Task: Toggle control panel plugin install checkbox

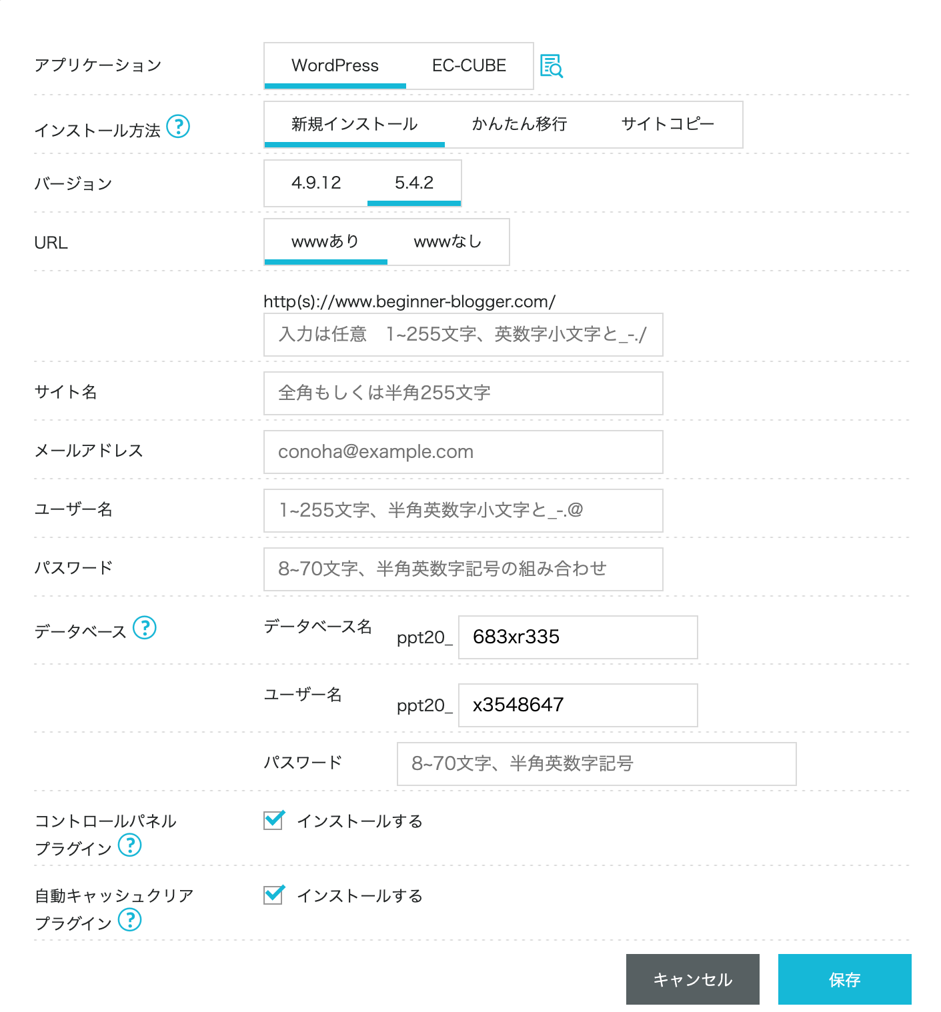Action: pos(273,820)
